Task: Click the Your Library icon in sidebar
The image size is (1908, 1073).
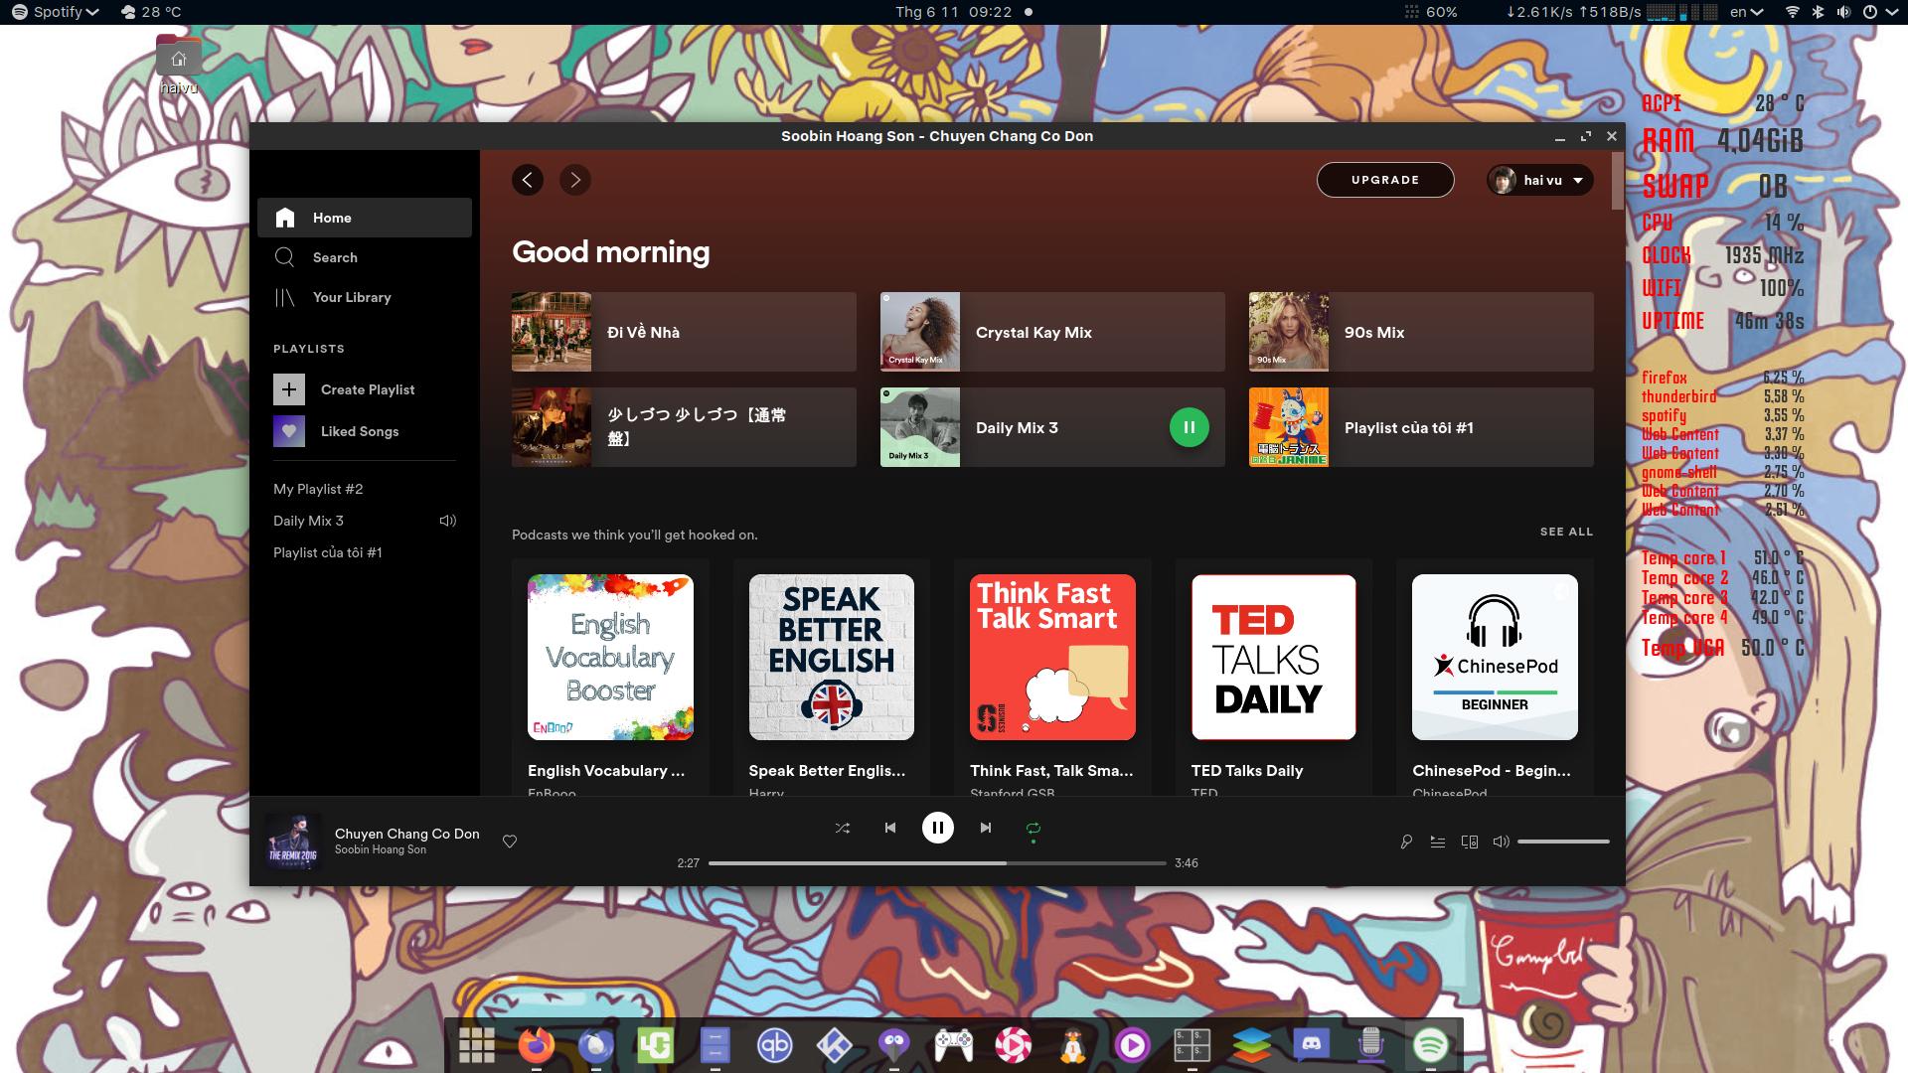Action: click(x=285, y=297)
